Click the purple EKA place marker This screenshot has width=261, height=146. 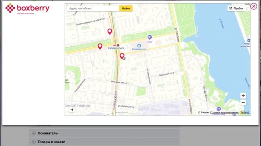click(x=150, y=37)
